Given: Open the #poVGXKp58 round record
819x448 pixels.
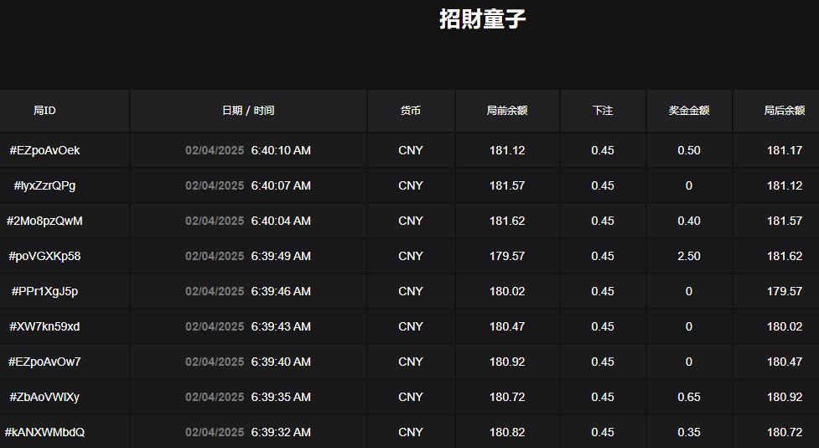Looking at the screenshot, I should (44, 257).
